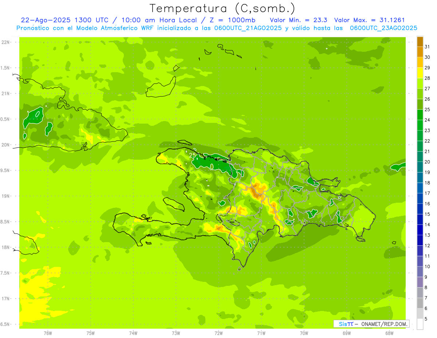This screenshot has height=338, width=437.
Task: Click the color scale label '5'
Action: (x=426, y=319)
